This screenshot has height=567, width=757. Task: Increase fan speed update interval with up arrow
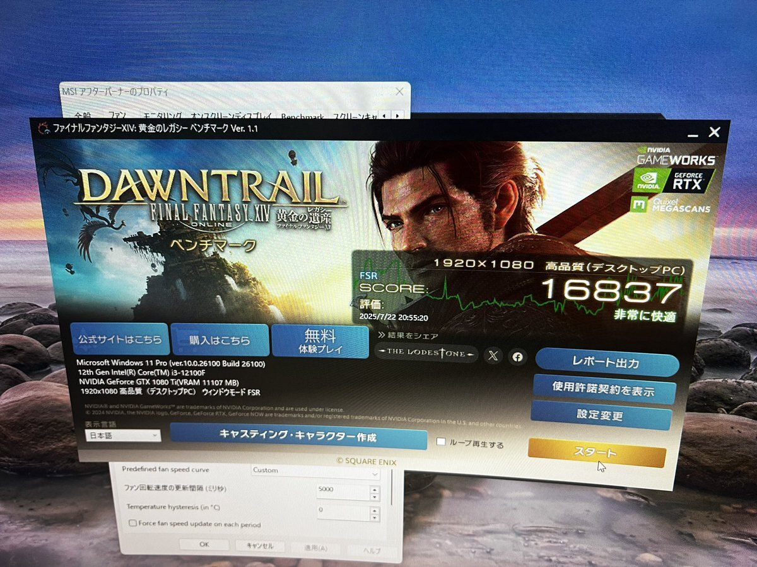point(375,490)
